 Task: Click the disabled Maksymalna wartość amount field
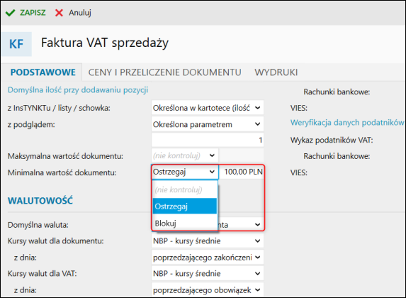242,155
